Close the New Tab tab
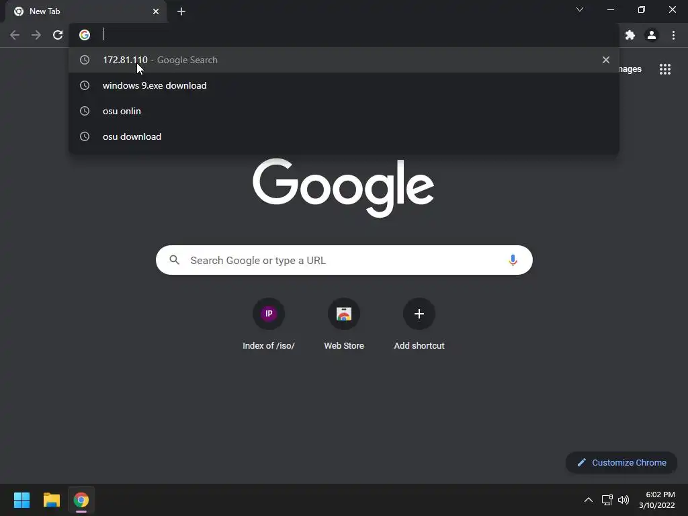 click(156, 11)
